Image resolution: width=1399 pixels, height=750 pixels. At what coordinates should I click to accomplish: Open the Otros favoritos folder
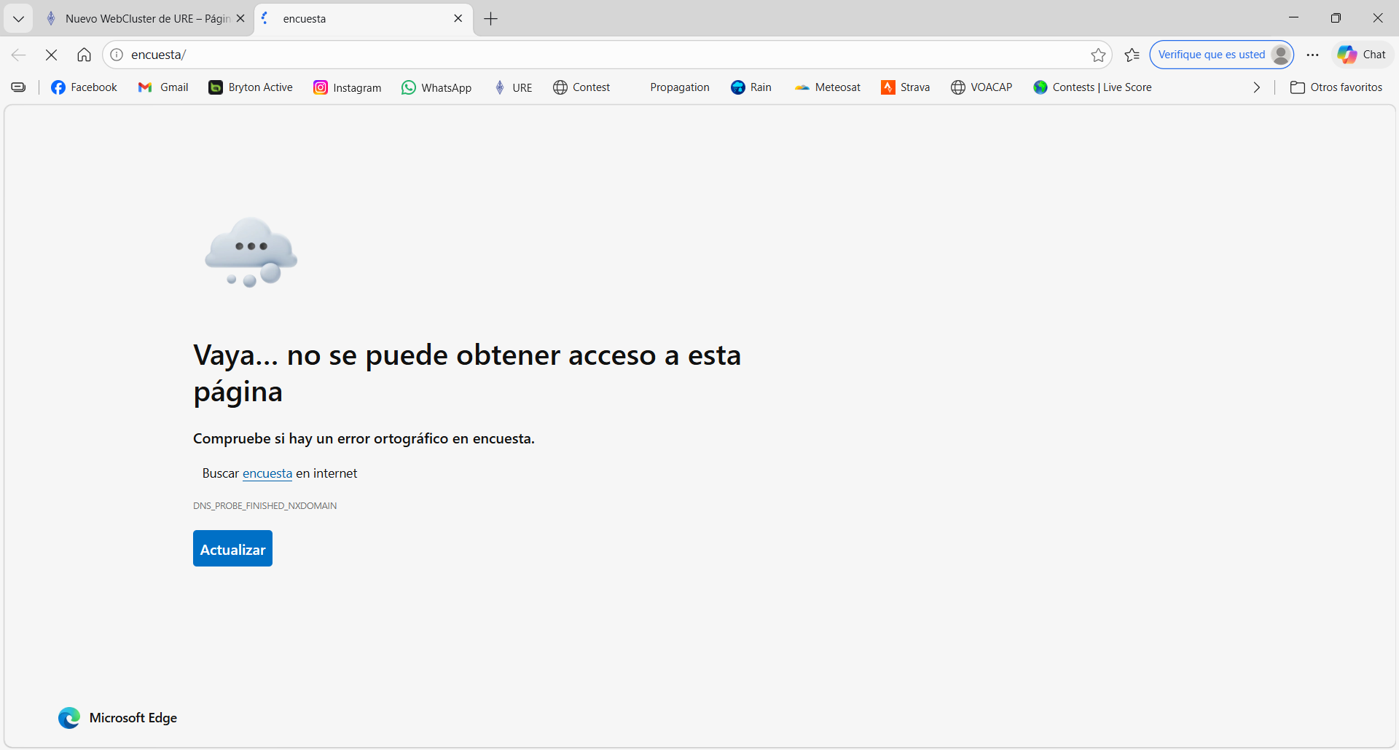coord(1336,87)
